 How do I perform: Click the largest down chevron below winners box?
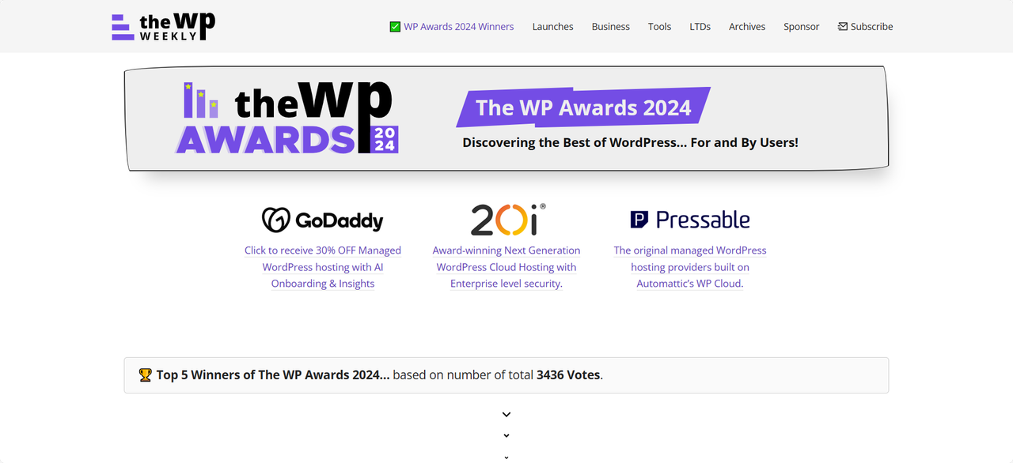point(506,414)
